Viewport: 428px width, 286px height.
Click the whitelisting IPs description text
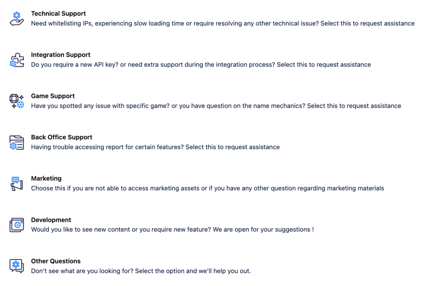tap(223, 23)
